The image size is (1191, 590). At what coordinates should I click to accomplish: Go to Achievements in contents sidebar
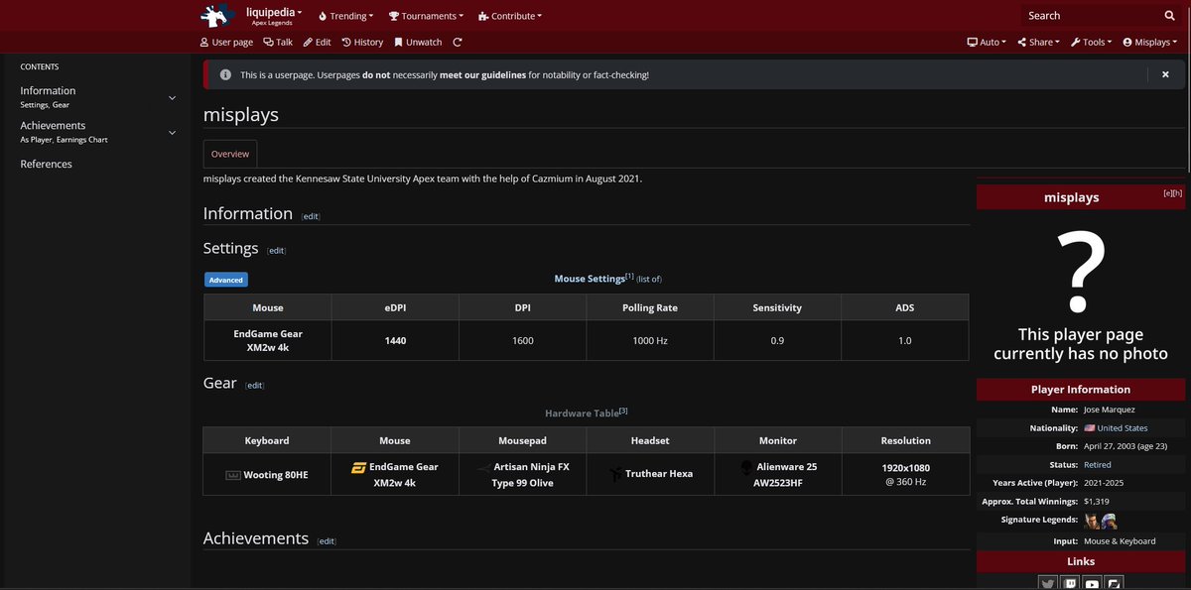pos(53,125)
